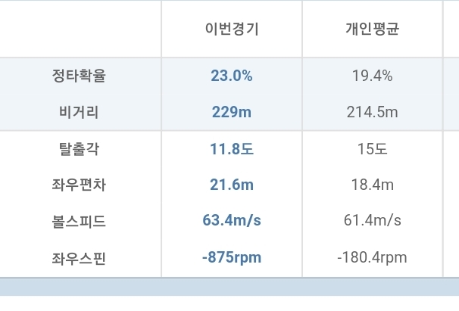Select the 볼스피드 row label
459x311 pixels.
pos(80,221)
